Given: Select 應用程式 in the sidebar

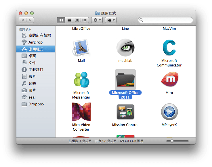Looking at the screenshot, I should pyautogui.click(x=36, y=49).
